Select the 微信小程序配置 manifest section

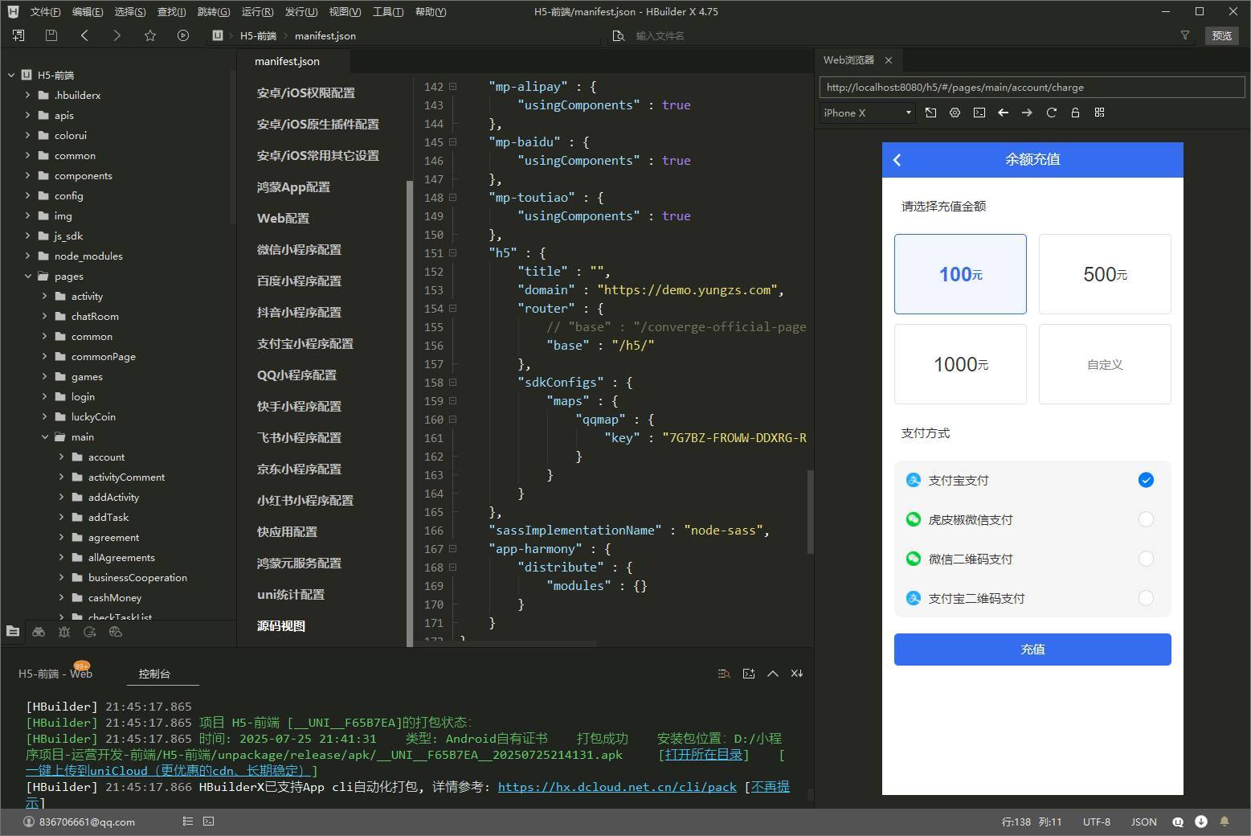click(x=299, y=249)
